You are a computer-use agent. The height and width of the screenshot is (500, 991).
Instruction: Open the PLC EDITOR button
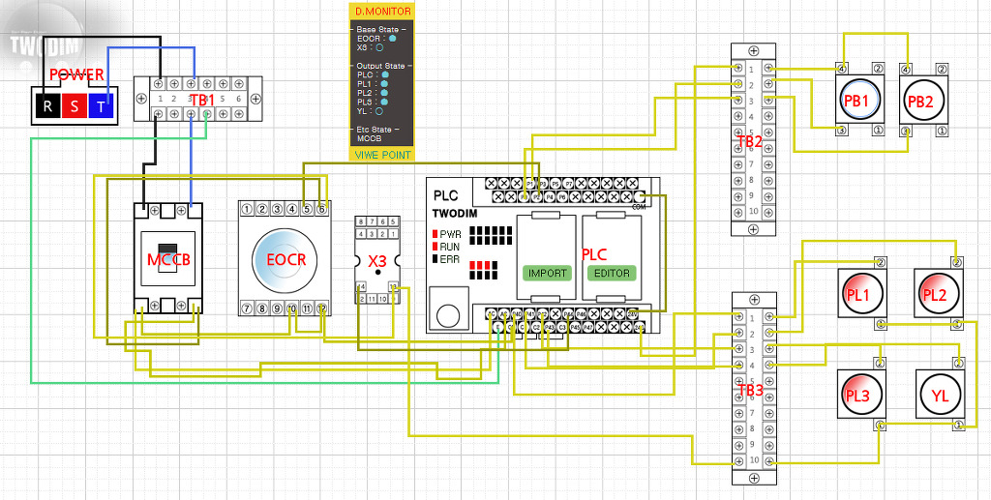(612, 274)
